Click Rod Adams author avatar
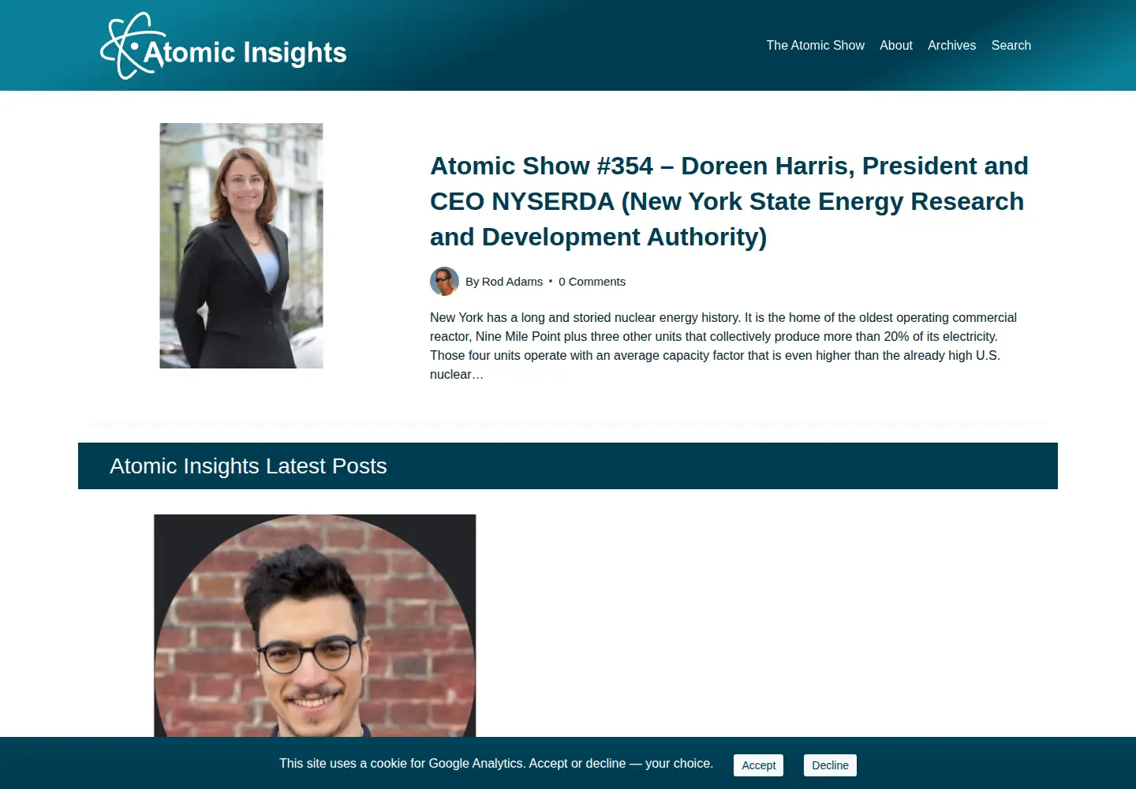Image resolution: width=1136 pixels, height=789 pixels. 444,281
